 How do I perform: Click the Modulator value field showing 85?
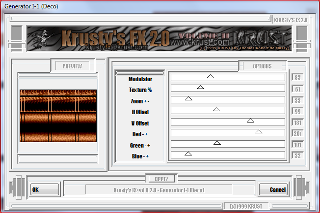(x=297, y=78)
